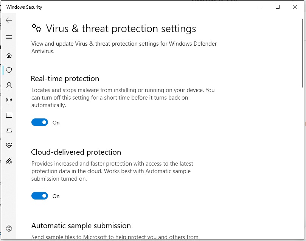Screen dimensions: 306x241
Task: Open Device security laptop icon
Action: (9, 130)
